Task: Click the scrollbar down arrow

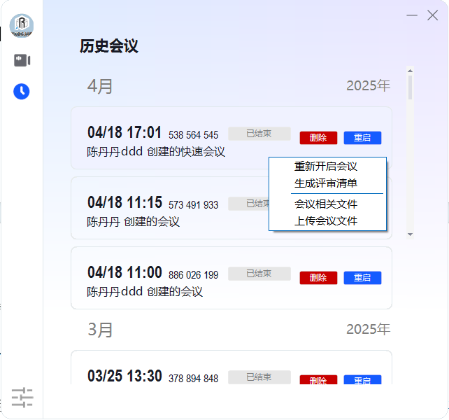Action: pyautogui.click(x=410, y=234)
